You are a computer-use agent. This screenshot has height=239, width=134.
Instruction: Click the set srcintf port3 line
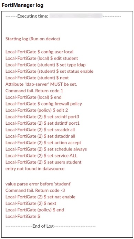coord(42,117)
